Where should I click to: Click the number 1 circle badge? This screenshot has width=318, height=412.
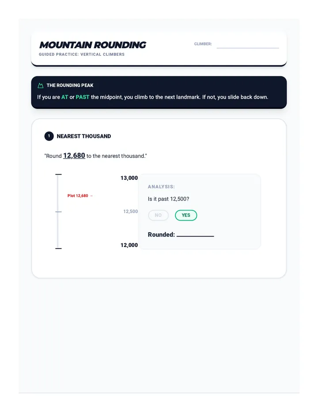(49, 136)
